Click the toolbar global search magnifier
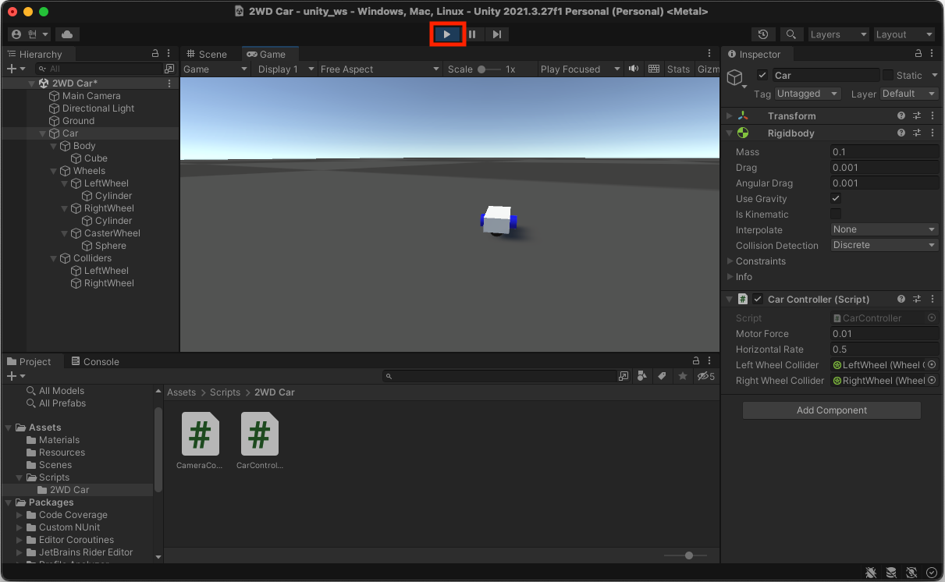945x582 pixels. (791, 34)
